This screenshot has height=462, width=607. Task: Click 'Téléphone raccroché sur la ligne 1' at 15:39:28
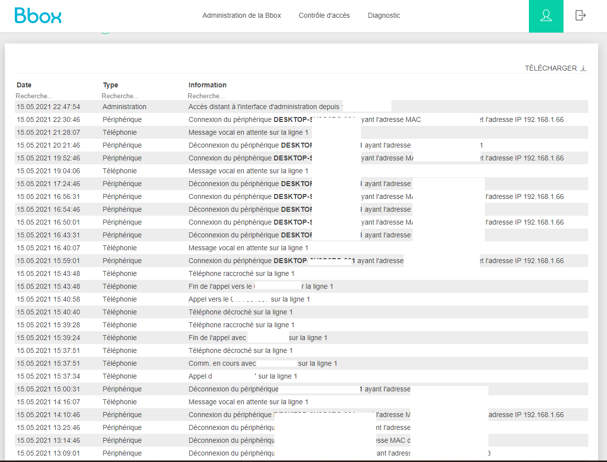[x=242, y=325]
